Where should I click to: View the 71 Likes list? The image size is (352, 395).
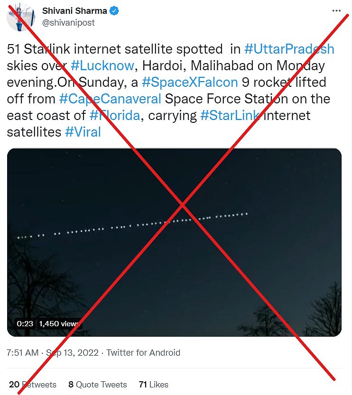[153, 385]
